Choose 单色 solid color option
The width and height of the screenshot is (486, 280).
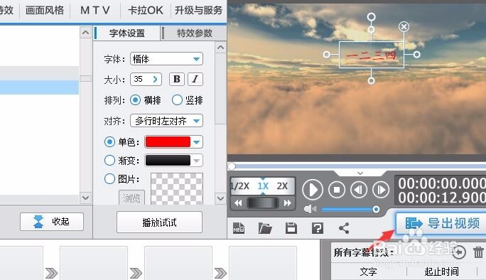pyautogui.click(x=109, y=141)
